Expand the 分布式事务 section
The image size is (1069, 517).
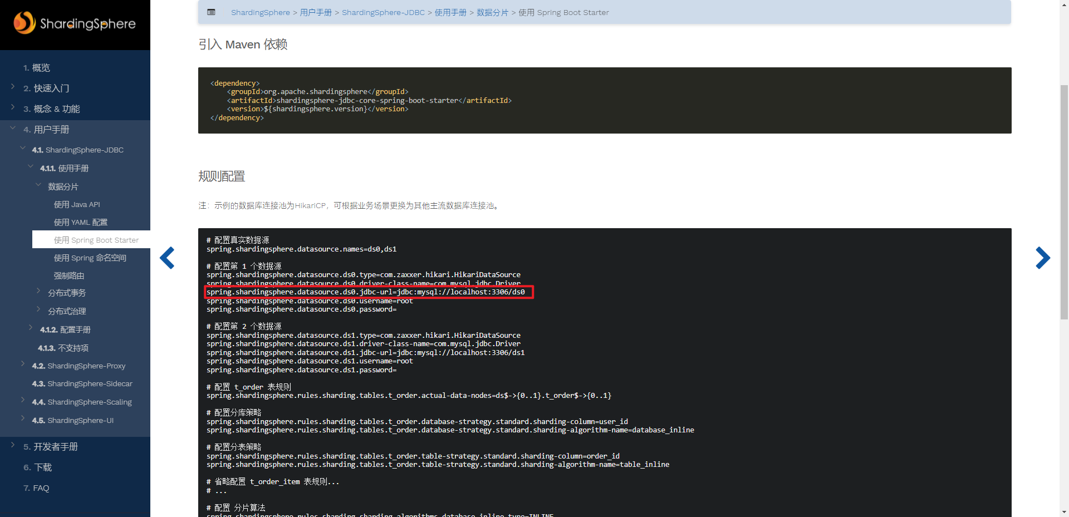point(37,292)
